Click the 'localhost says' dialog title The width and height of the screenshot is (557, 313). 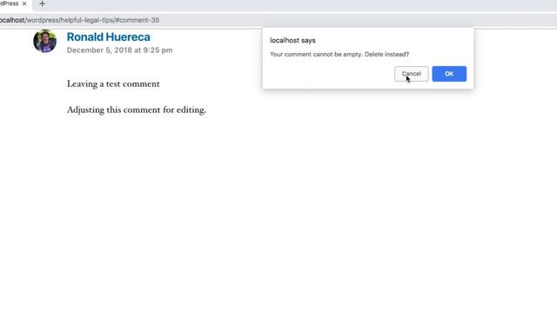292,41
